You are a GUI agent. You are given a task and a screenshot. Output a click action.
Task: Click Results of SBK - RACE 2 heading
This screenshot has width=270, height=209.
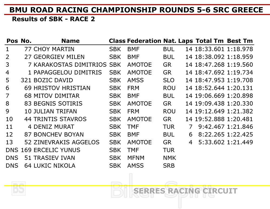pyautogui.click(x=53, y=19)
